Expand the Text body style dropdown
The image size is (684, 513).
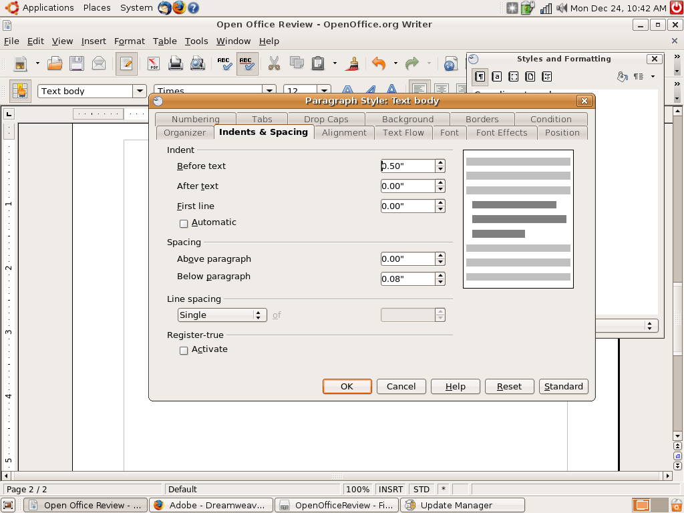140,92
